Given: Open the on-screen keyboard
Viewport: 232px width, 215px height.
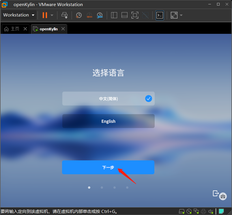Looking at the screenshot, I should coord(223,196).
